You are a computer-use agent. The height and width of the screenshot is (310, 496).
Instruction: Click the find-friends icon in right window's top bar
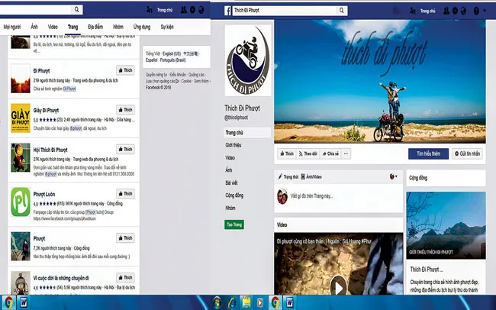[413, 11]
